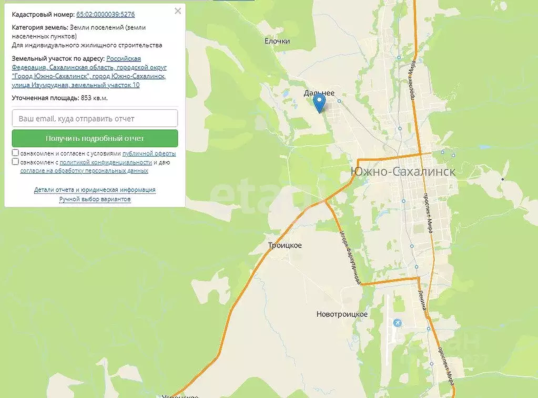Click the Елочки map label

click(x=277, y=41)
